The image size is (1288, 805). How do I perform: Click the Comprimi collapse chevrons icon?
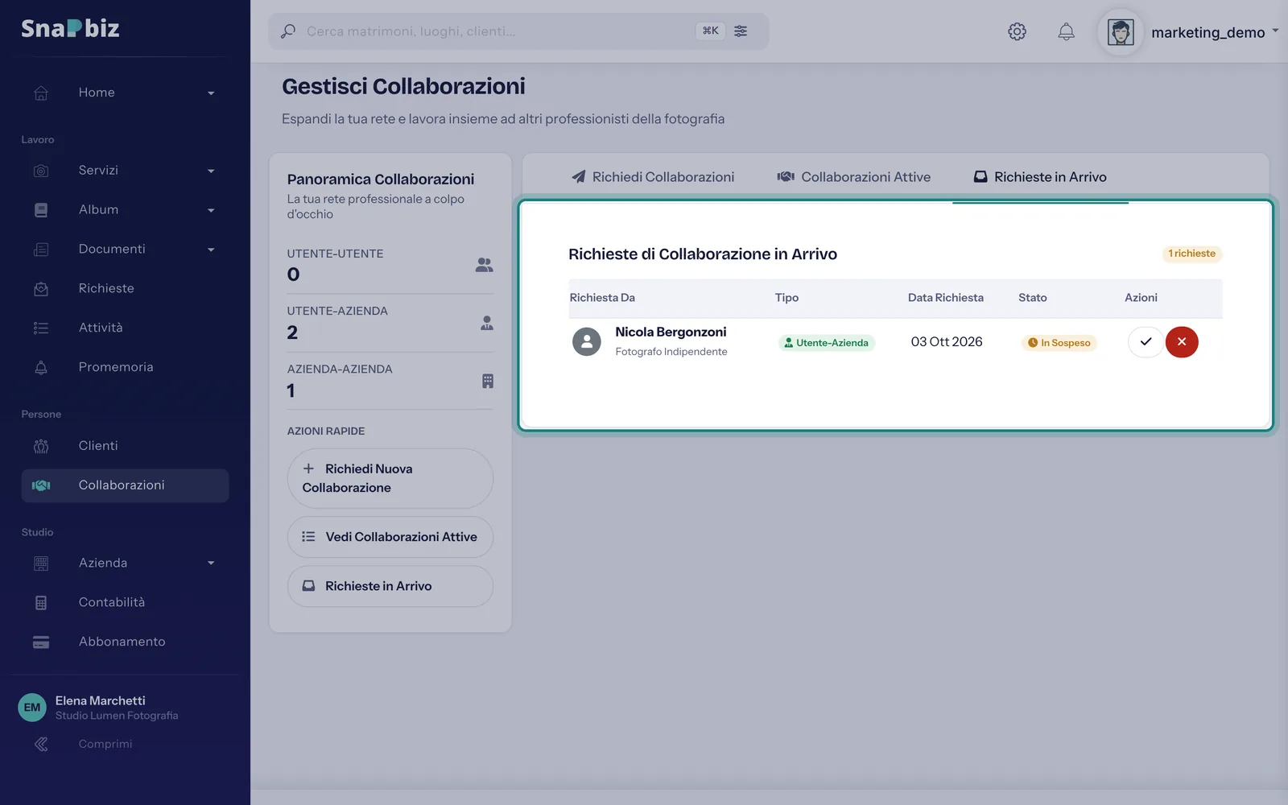click(x=41, y=745)
